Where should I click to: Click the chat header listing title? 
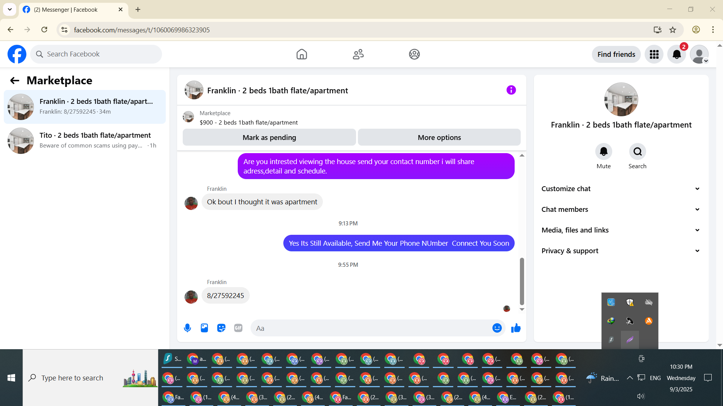click(x=278, y=91)
